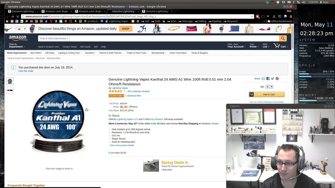Open Home Improvement nav tab
This screenshot has height=188, width=335.
(17, 53)
